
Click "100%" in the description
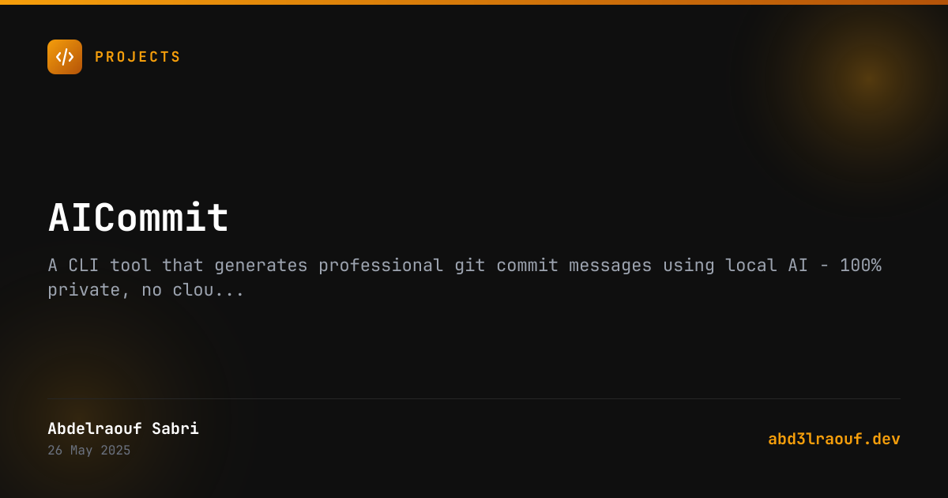860,266
